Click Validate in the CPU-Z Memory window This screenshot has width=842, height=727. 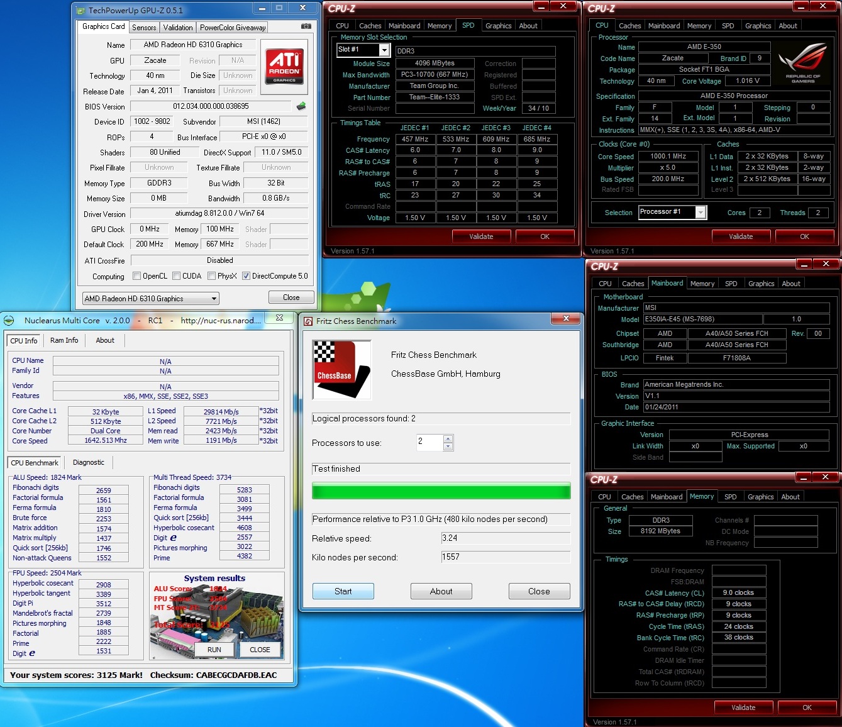point(743,708)
